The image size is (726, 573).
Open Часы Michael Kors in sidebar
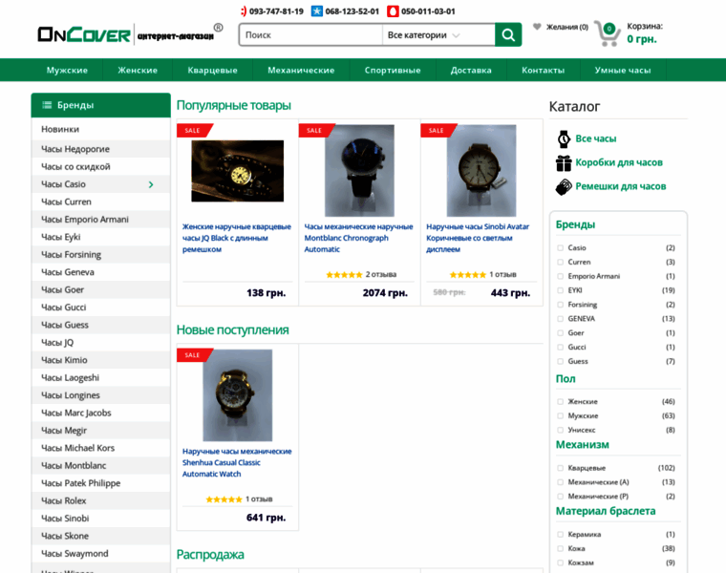click(101, 448)
